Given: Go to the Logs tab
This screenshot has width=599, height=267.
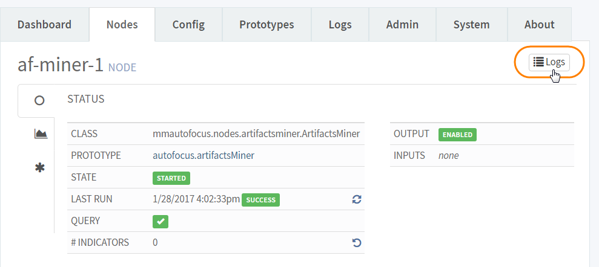Looking at the screenshot, I should [x=340, y=25].
